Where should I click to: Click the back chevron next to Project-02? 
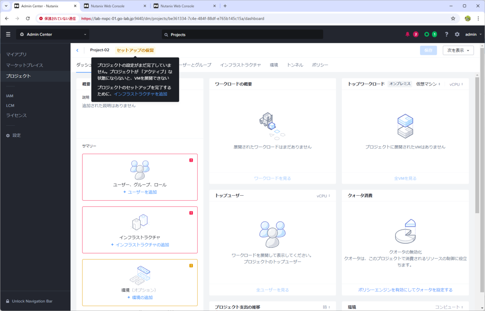77,50
